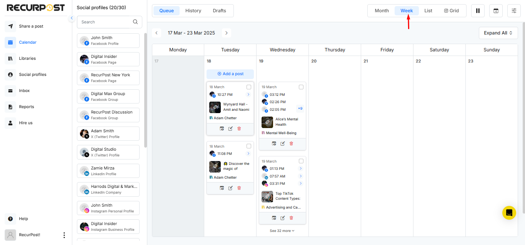Screen dimensions: 525x245
Task: Preview the Alice's Mental Health post
Action: point(274,143)
